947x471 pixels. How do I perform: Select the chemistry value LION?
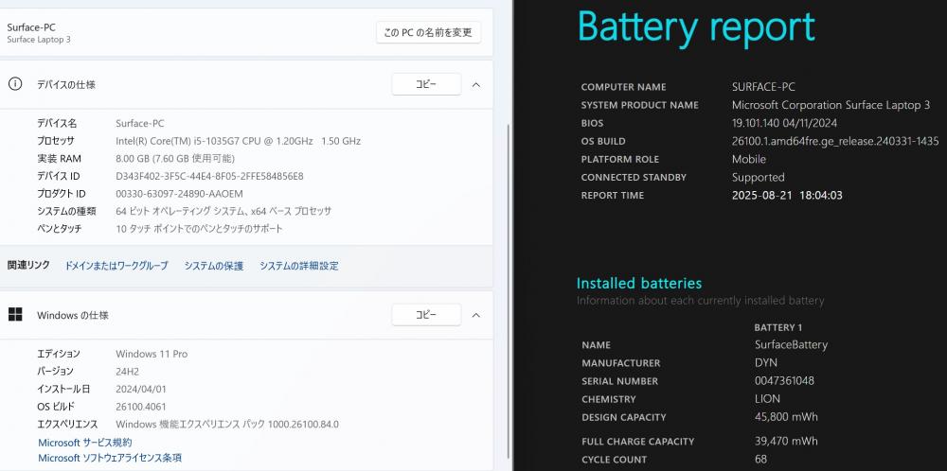pos(767,399)
